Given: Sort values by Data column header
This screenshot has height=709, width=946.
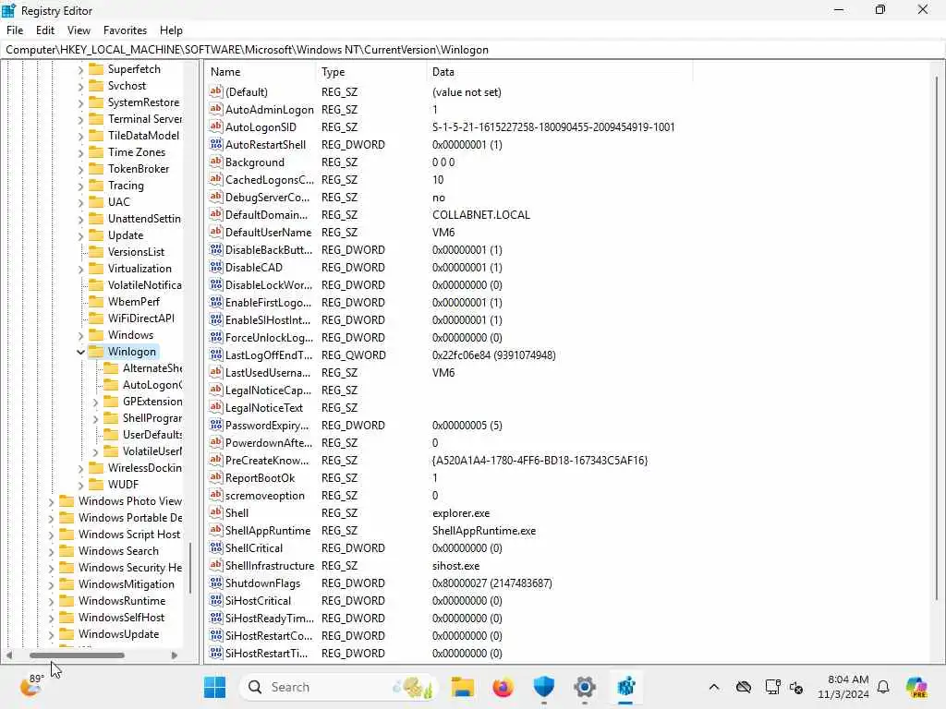Looking at the screenshot, I should [559, 72].
